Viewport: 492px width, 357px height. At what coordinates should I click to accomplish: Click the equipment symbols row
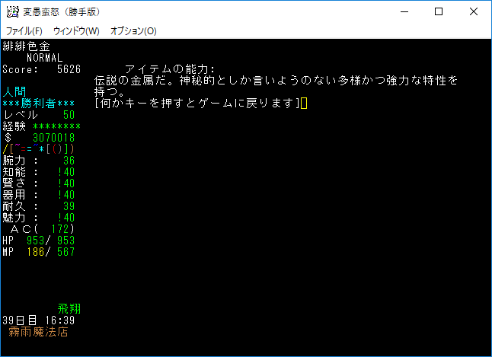coord(38,149)
